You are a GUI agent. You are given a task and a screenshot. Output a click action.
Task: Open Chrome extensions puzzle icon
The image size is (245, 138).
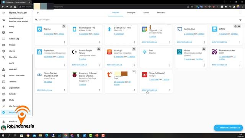pyautogui.click(x=226, y=7)
